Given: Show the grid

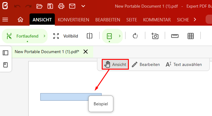Looking at the screenshot, I should (x=191, y=36).
